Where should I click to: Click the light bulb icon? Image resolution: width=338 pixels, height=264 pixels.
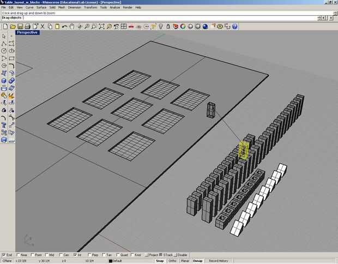click(161, 27)
